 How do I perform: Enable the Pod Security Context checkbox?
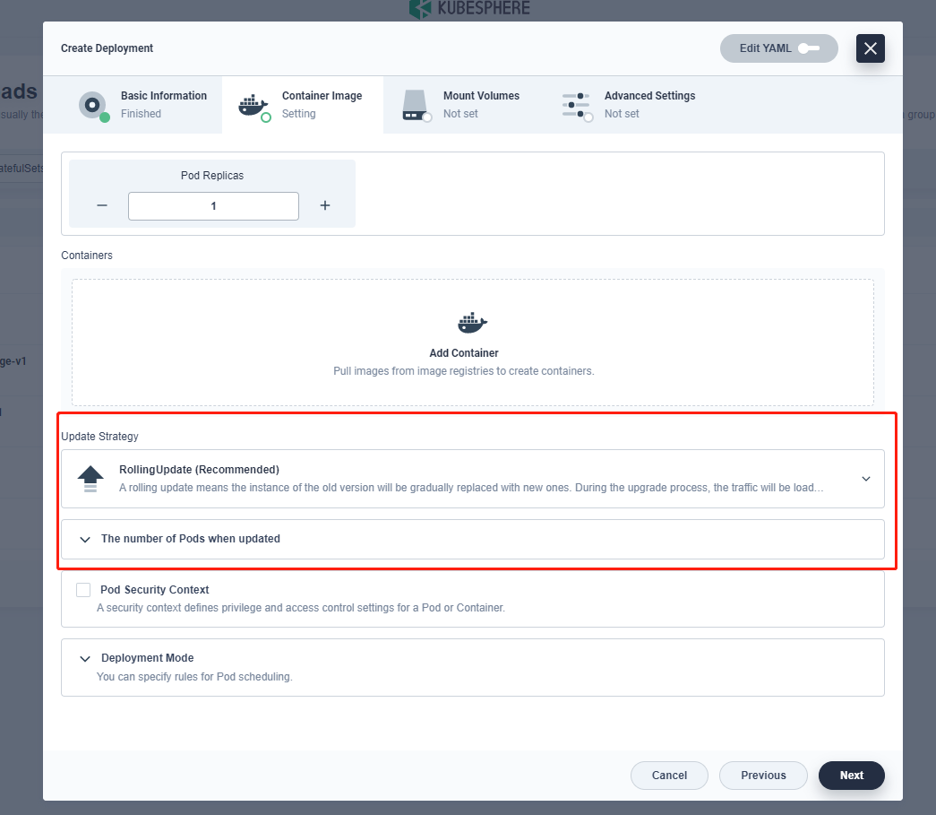tap(83, 590)
